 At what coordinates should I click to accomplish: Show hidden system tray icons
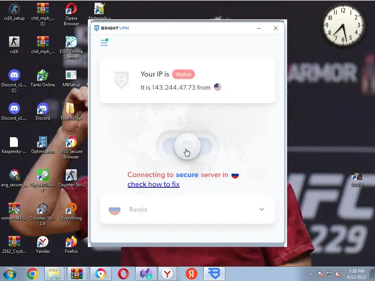tap(311, 274)
